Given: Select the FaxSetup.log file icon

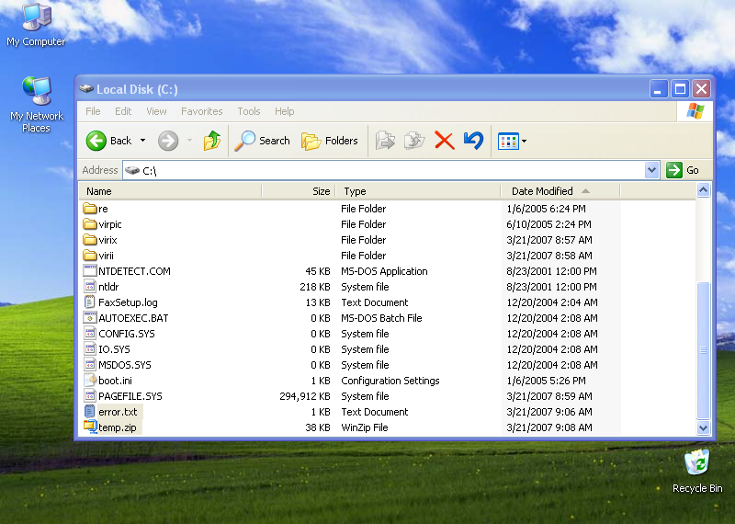Looking at the screenshot, I should [x=89, y=302].
